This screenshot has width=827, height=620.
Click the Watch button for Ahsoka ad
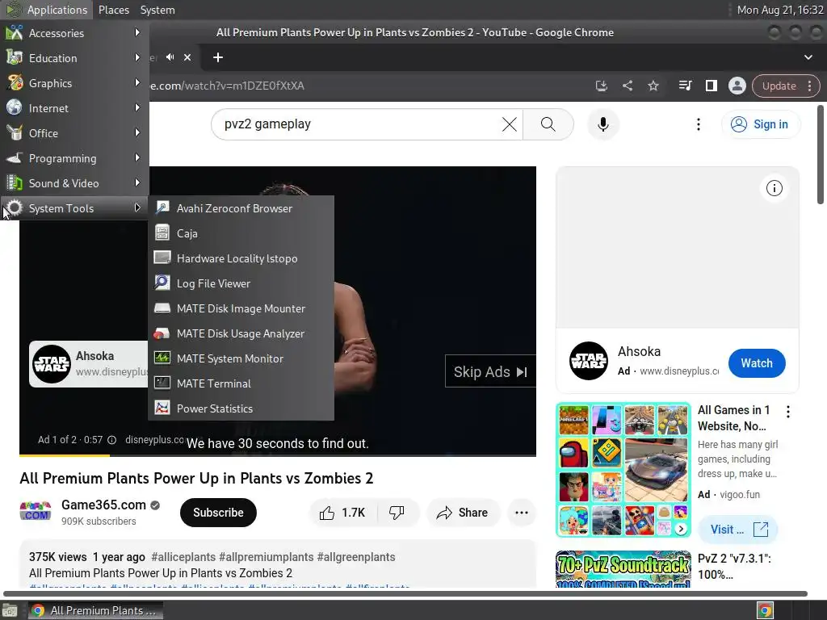click(x=756, y=363)
